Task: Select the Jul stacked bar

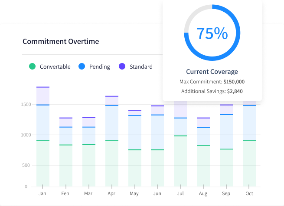Action: coord(180,144)
